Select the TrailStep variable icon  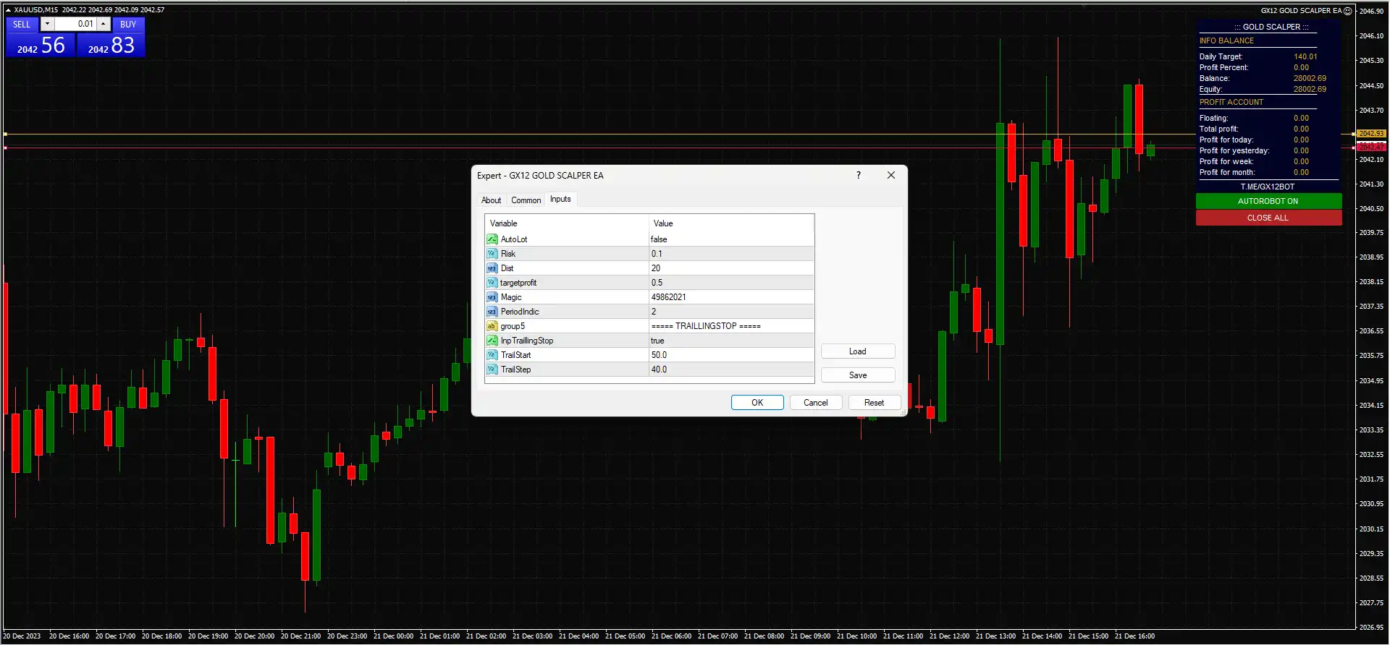click(x=492, y=370)
